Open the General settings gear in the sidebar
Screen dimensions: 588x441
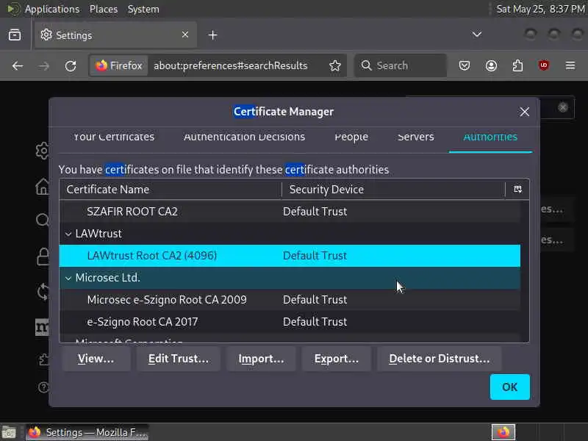(43, 151)
